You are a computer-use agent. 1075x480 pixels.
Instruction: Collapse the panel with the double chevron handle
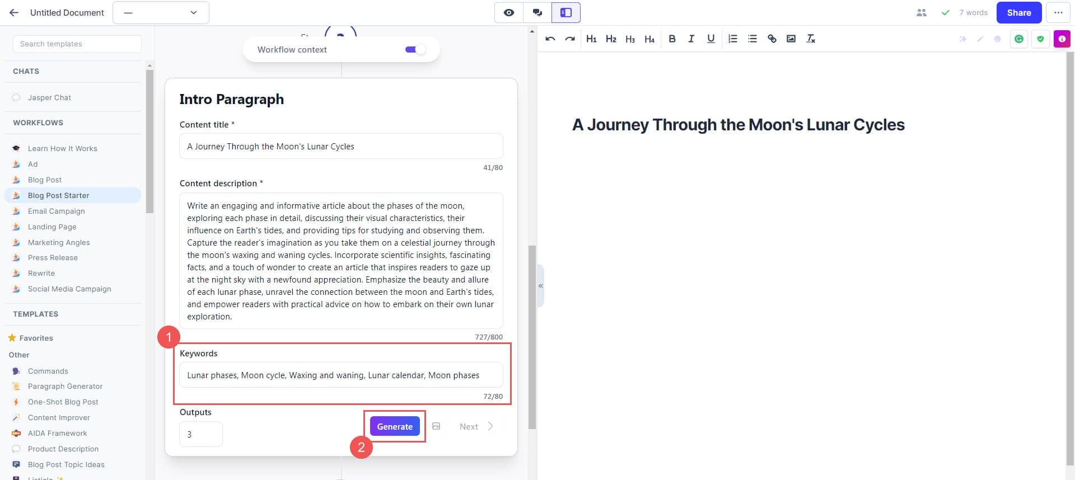coord(541,286)
